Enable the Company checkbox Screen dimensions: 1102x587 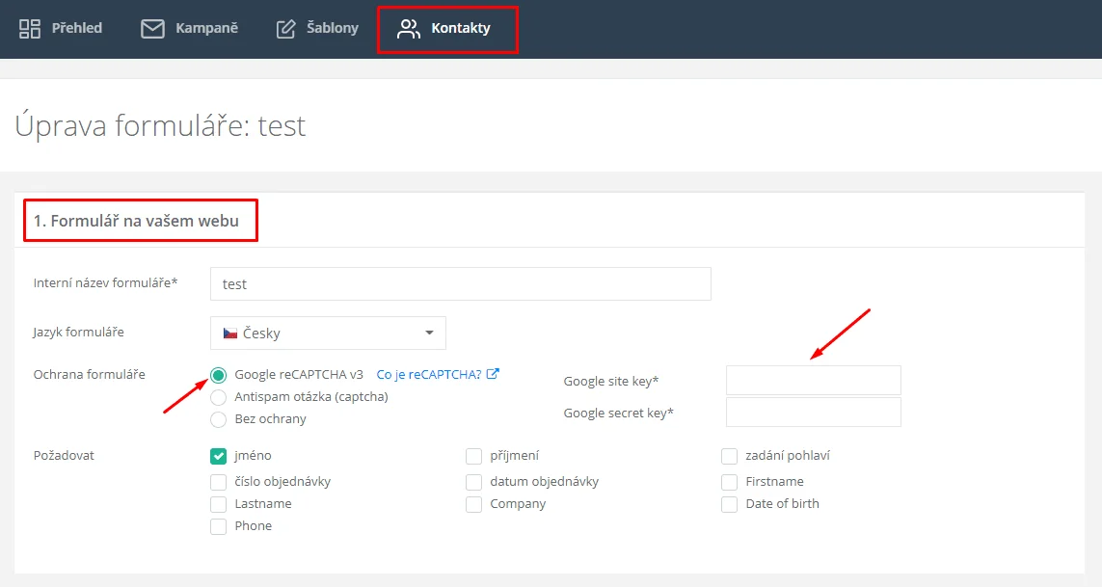473,505
